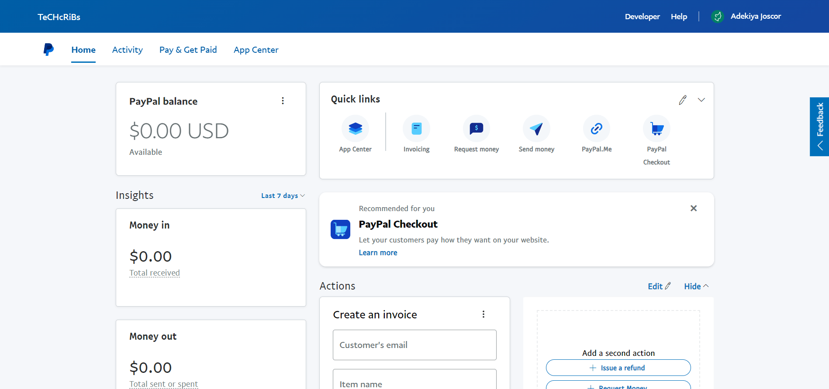Click the Learn more link
Viewport: 829px width, 389px height.
[378, 253]
